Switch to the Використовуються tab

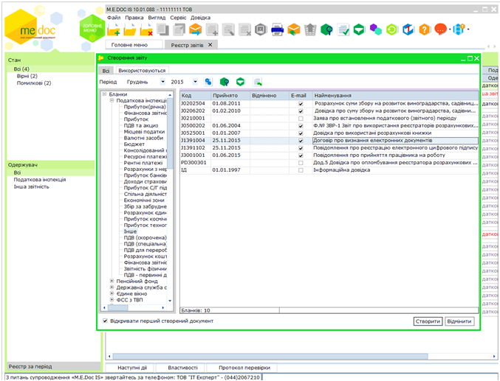[143, 70]
